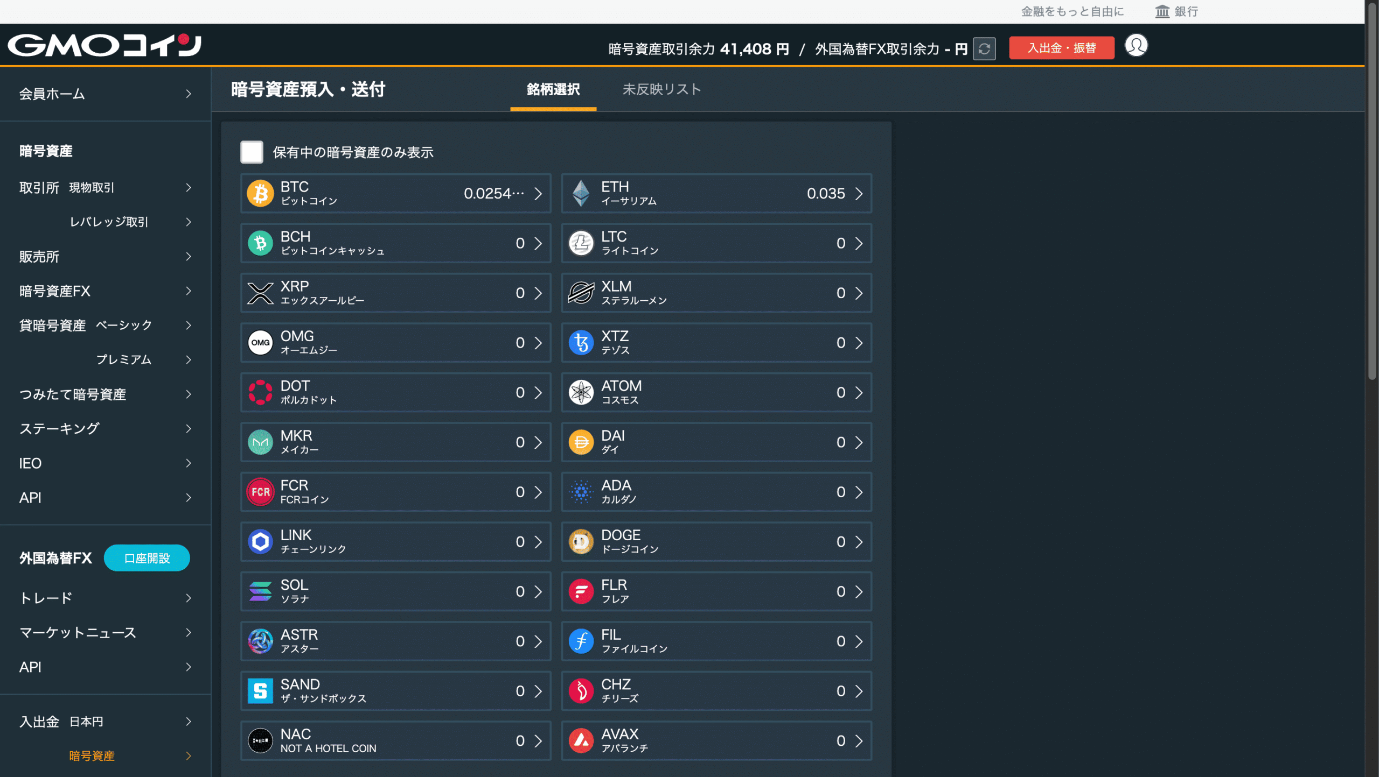
Task: Select the Bitcoin (BTC) coin icon
Action: tap(261, 193)
